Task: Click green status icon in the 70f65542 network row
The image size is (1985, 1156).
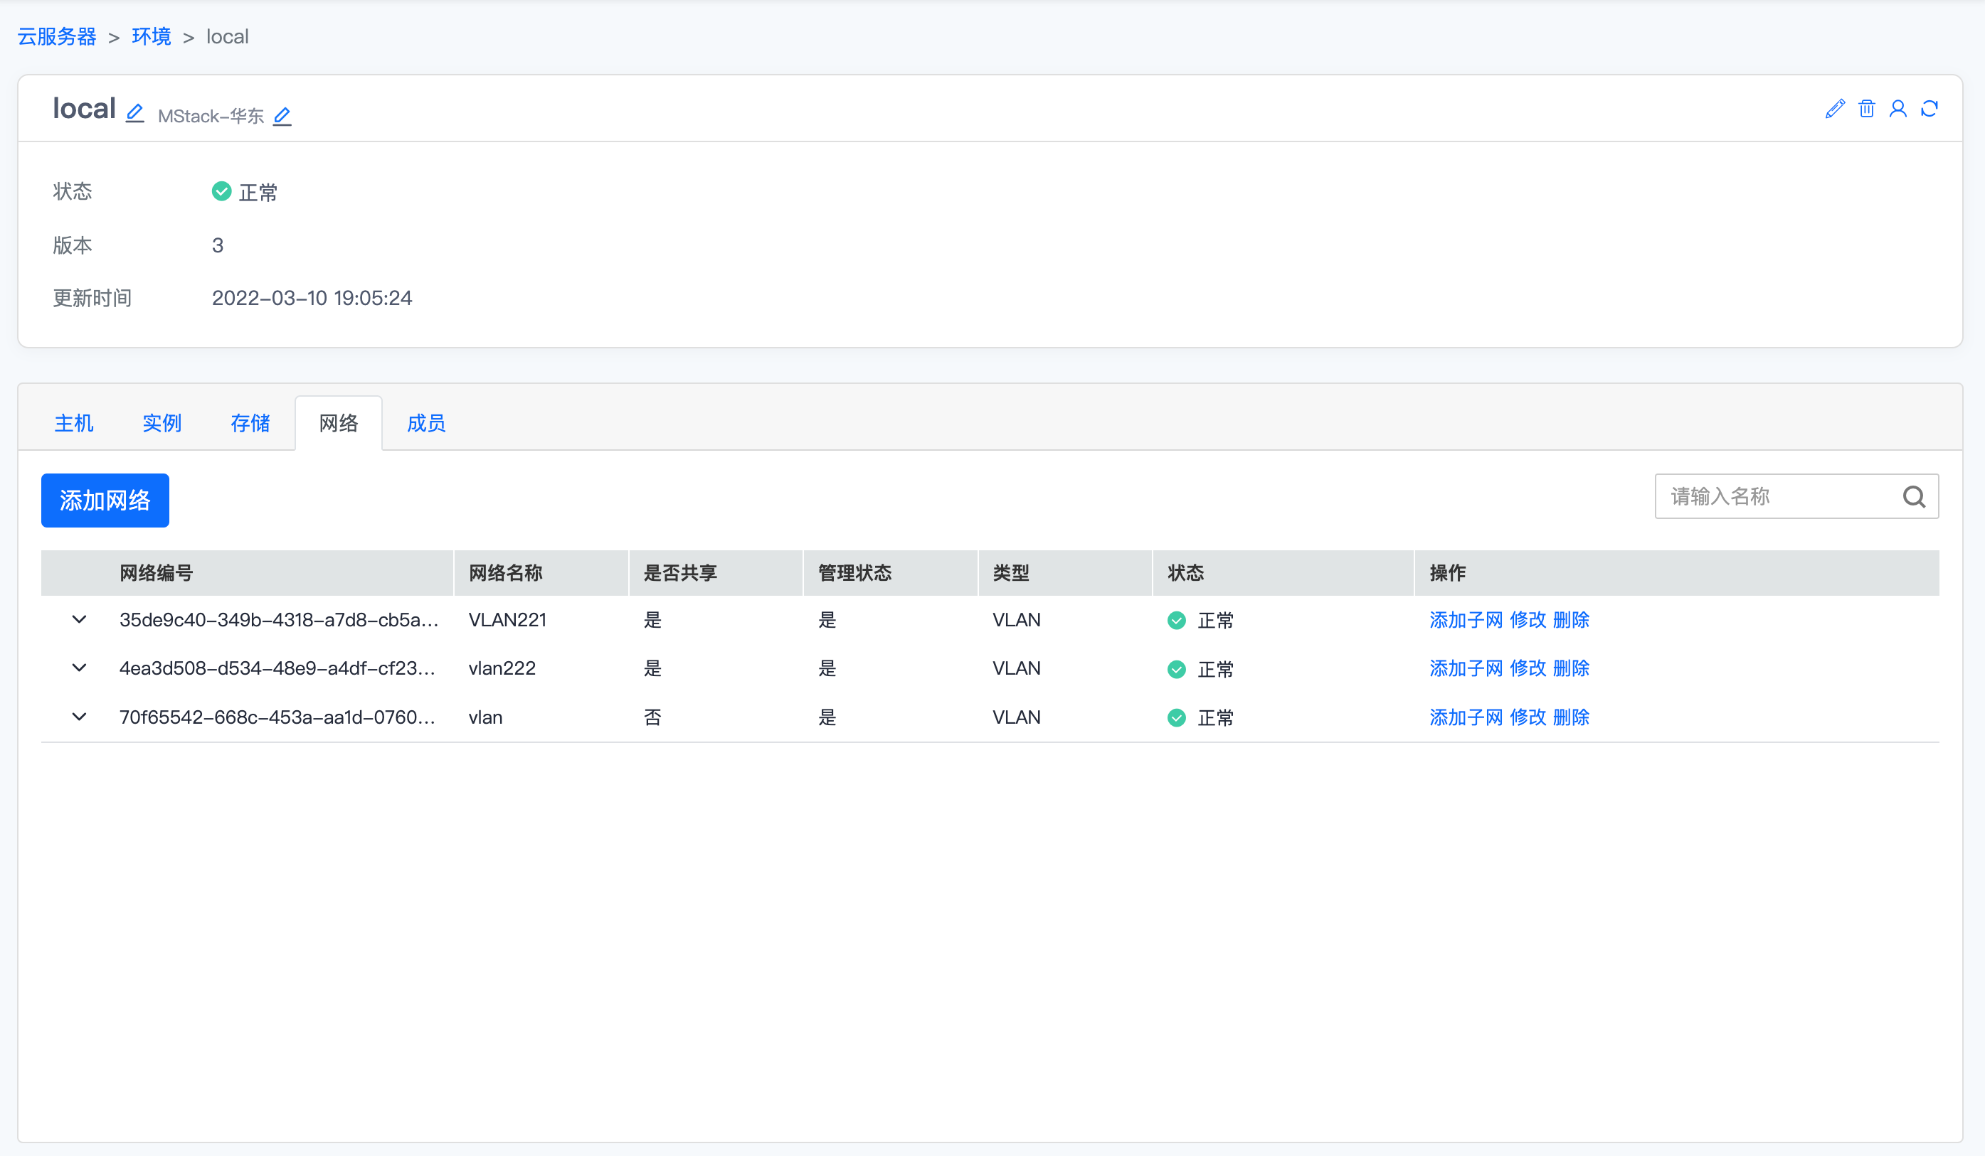Action: coord(1176,717)
